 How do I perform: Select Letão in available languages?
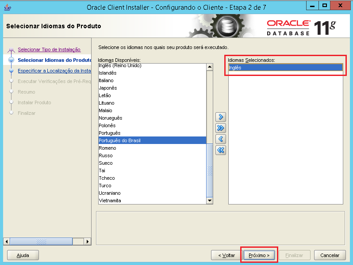click(152, 95)
